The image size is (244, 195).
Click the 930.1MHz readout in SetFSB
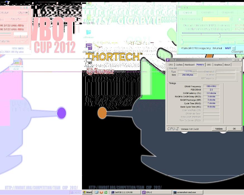tap(18, 48)
